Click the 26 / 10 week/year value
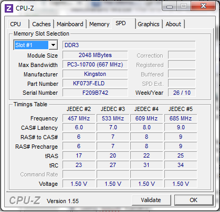This screenshot has width=220, height=212. point(182,93)
